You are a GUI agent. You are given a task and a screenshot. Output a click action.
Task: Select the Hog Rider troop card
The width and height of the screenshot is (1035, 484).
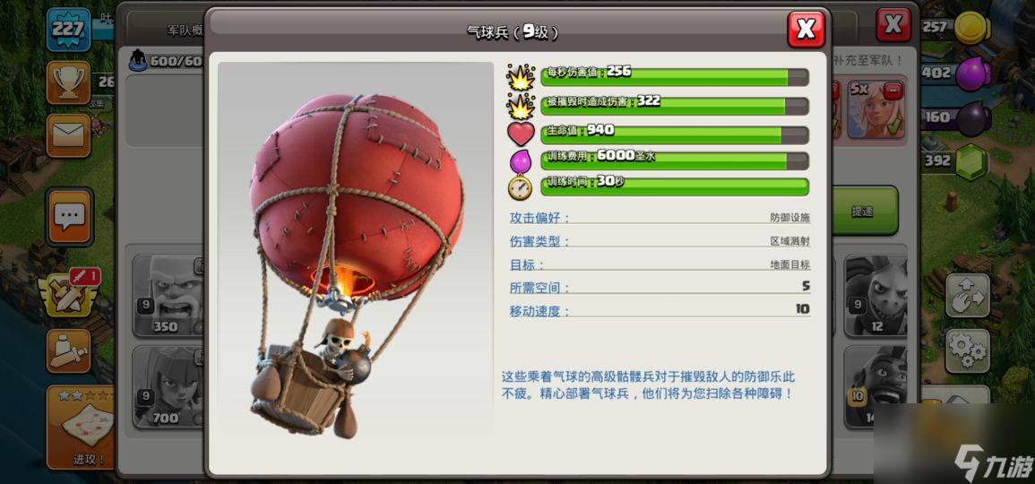875,386
